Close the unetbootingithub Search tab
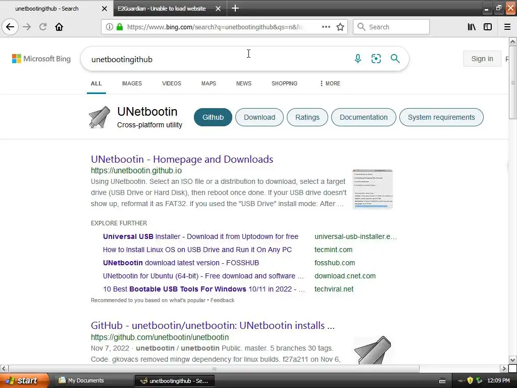Image resolution: width=517 pixels, height=388 pixels. pos(104,9)
